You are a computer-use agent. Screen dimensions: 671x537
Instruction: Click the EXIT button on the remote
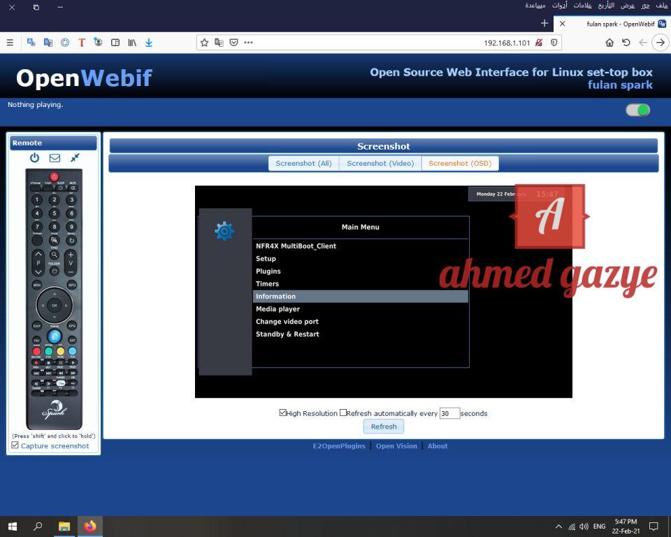click(37, 325)
